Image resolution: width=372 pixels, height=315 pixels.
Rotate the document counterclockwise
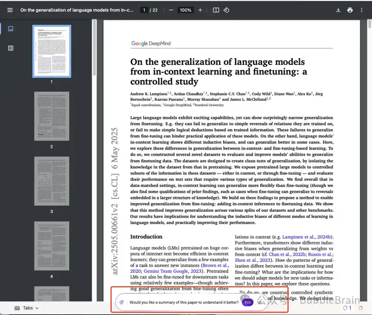pyautogui.click(x=226, y=10)
